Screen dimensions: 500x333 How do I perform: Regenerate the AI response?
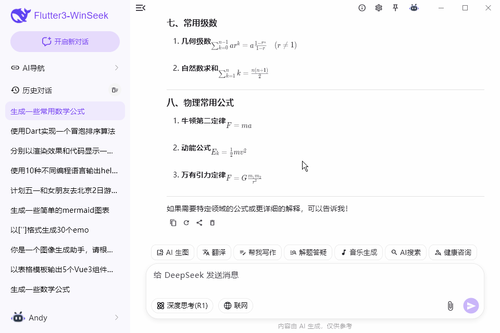[186, 223]
